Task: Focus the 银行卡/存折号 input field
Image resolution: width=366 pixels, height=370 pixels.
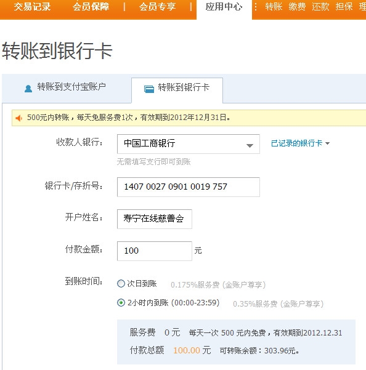Action: click(189, 187)
